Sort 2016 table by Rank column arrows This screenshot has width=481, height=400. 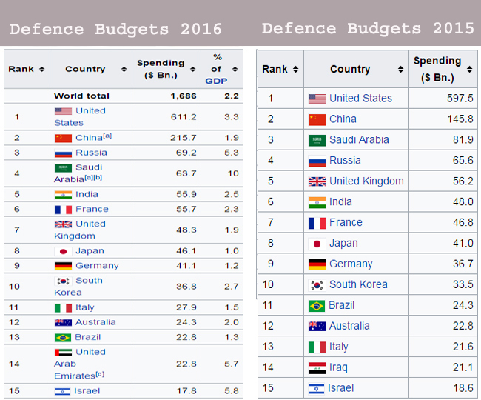click(x=41, y=70)
